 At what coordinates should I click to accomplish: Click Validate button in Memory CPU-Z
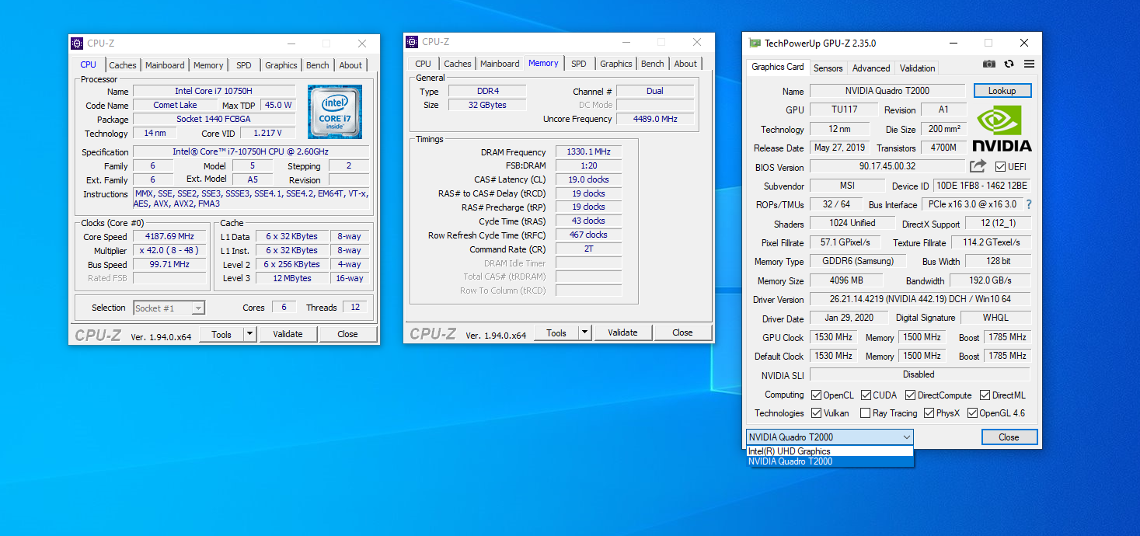coord(622,332)
